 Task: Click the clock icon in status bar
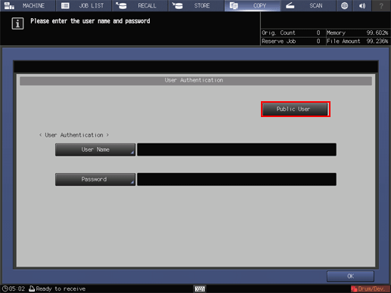coord(5,288)
